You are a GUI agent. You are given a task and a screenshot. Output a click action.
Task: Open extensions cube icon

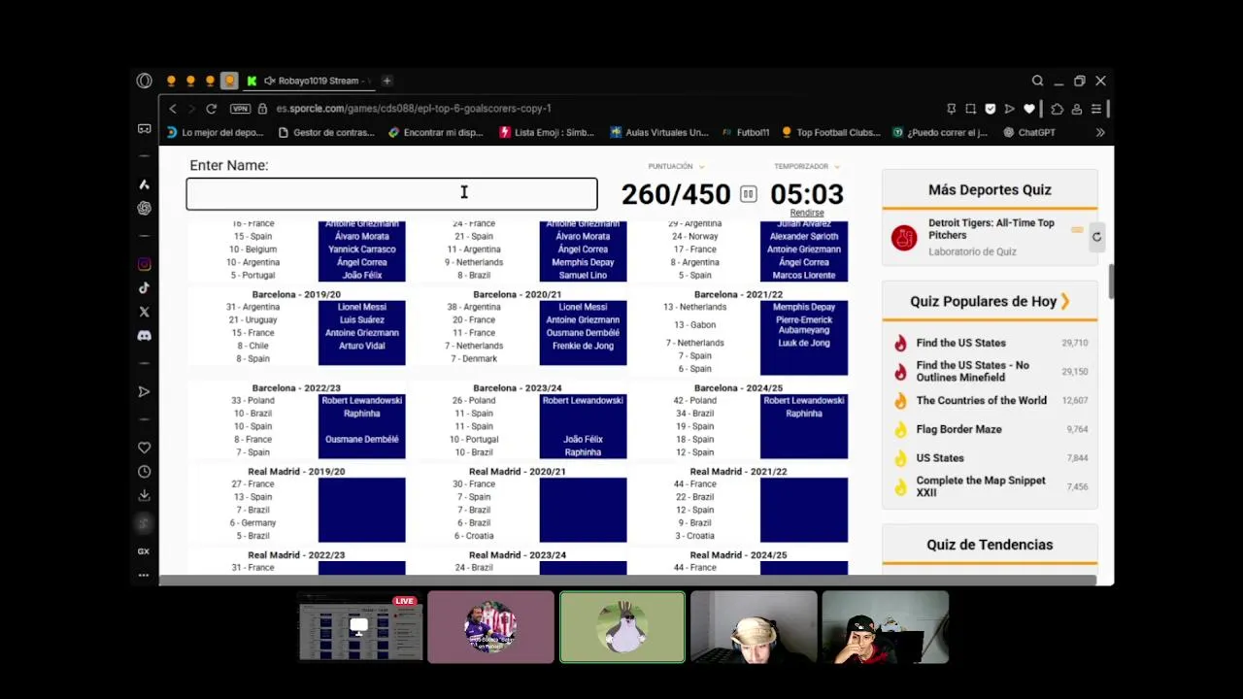[1057, 109]
